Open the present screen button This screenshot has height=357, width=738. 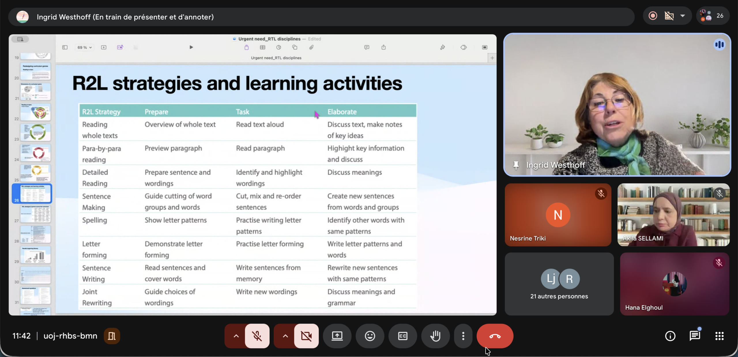click(337, 336)
